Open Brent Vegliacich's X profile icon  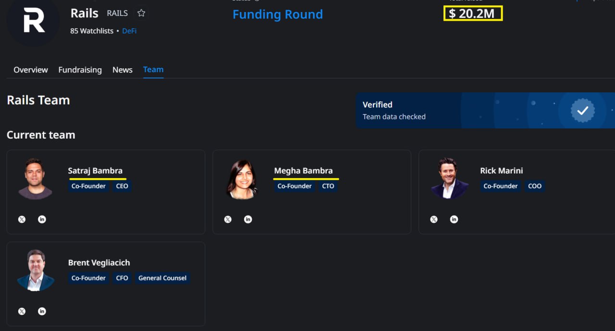point(22,311)
